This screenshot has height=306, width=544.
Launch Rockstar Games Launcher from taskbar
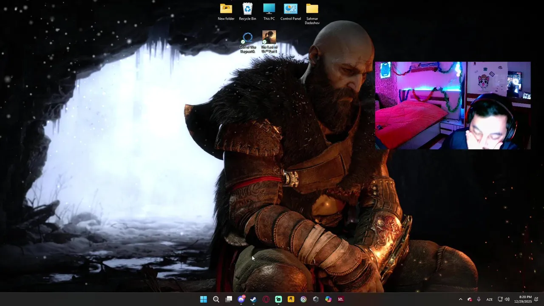[x=291, y=299]
